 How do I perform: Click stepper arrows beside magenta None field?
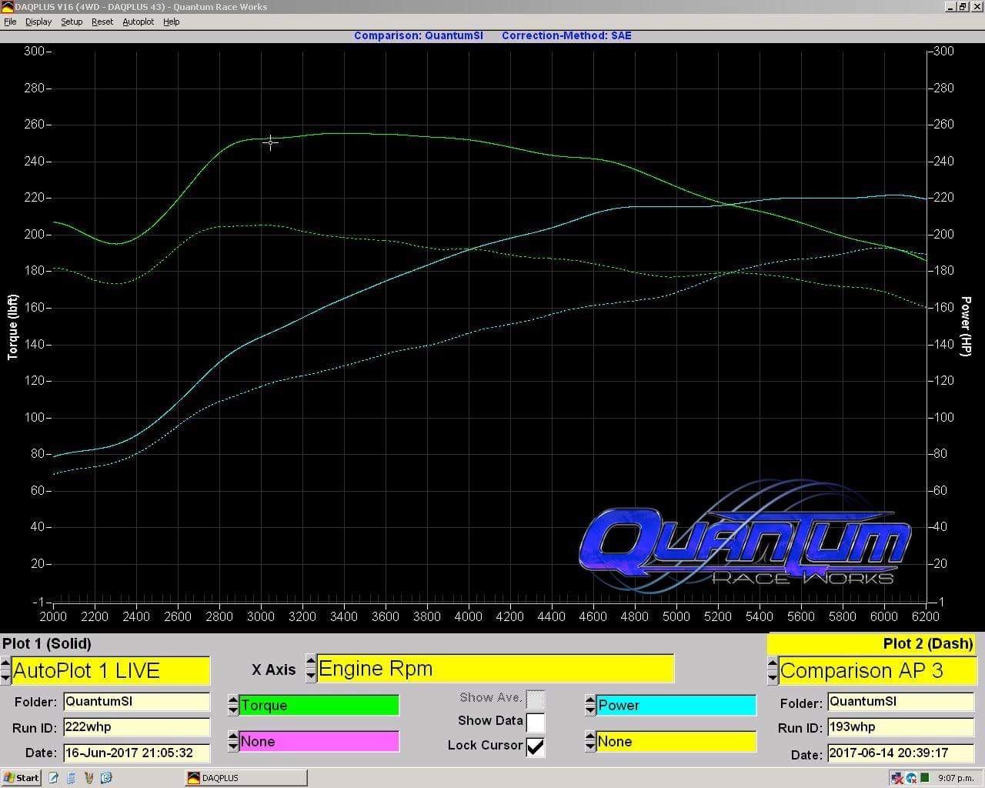[233, 741]
